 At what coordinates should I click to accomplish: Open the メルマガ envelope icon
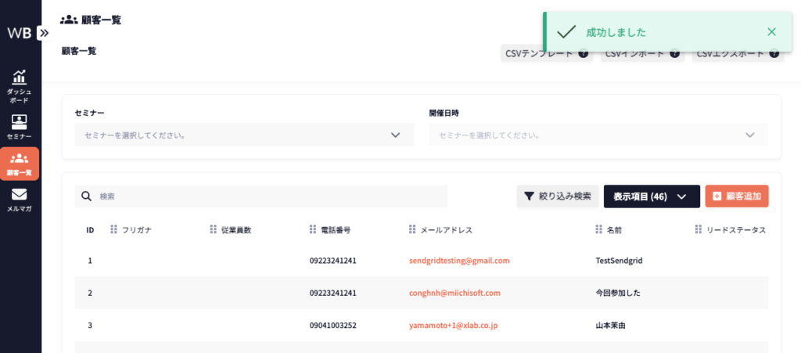click(x=20, y=195)
